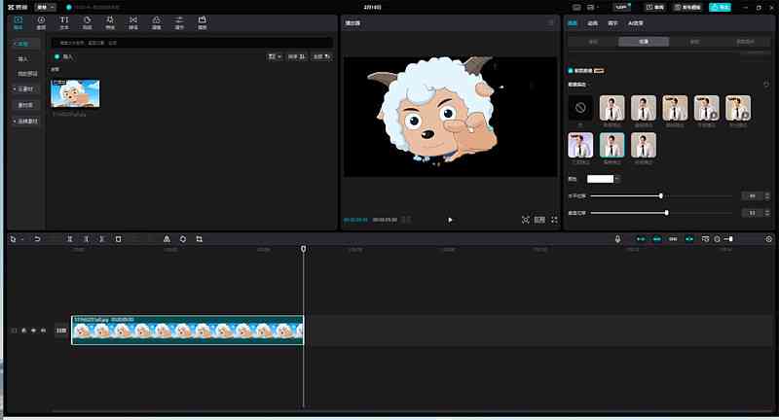Image resolution: width=779 pixels, height=420 pixels.
Task: Click the track cover thumbnail button
Action: click(x=61, y=331)
